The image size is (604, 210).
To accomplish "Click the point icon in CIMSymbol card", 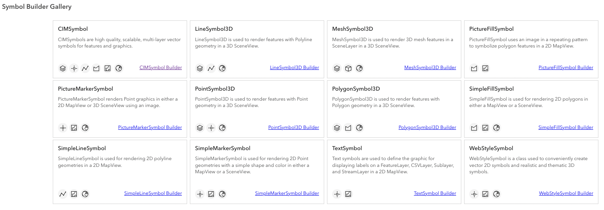I will [74, 68].
